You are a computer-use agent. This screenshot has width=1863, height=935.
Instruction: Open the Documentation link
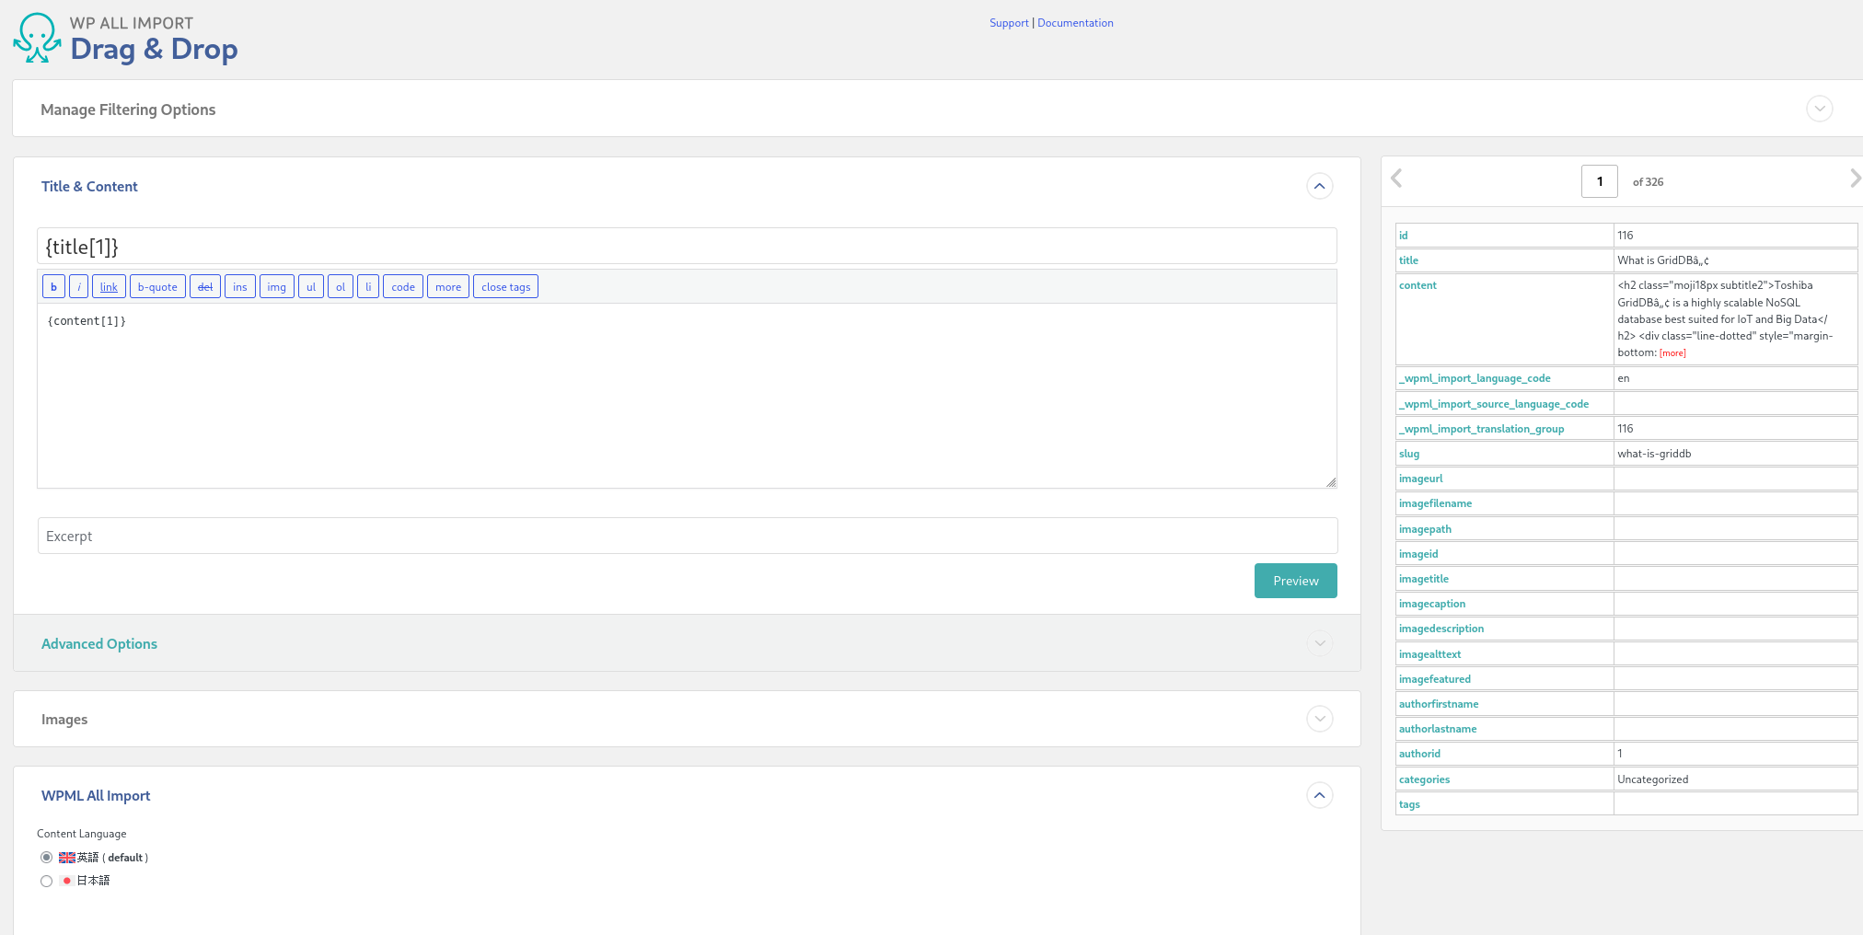click(x=1075, y=23)
